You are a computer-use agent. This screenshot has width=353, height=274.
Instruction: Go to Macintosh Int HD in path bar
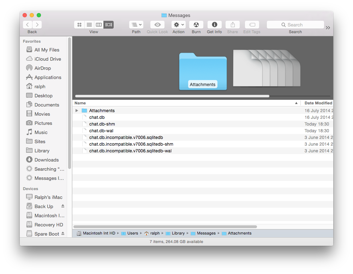coord(96,233)
